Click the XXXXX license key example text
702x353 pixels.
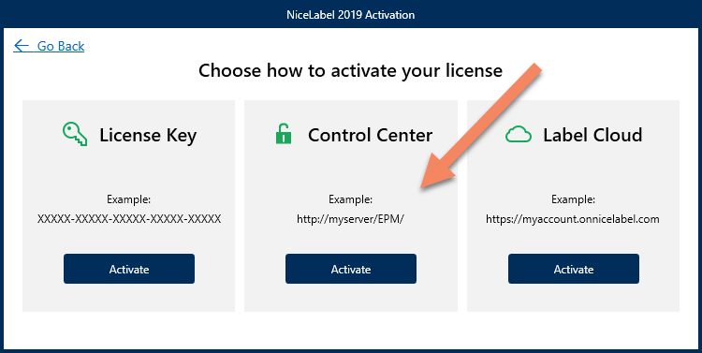129,219
